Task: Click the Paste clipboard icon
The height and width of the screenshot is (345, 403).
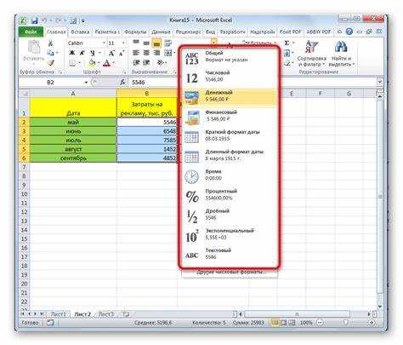Action: tap(34, 47)
